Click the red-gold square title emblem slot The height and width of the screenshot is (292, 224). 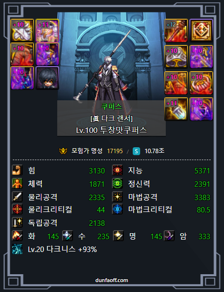click(x=201, y=30)
